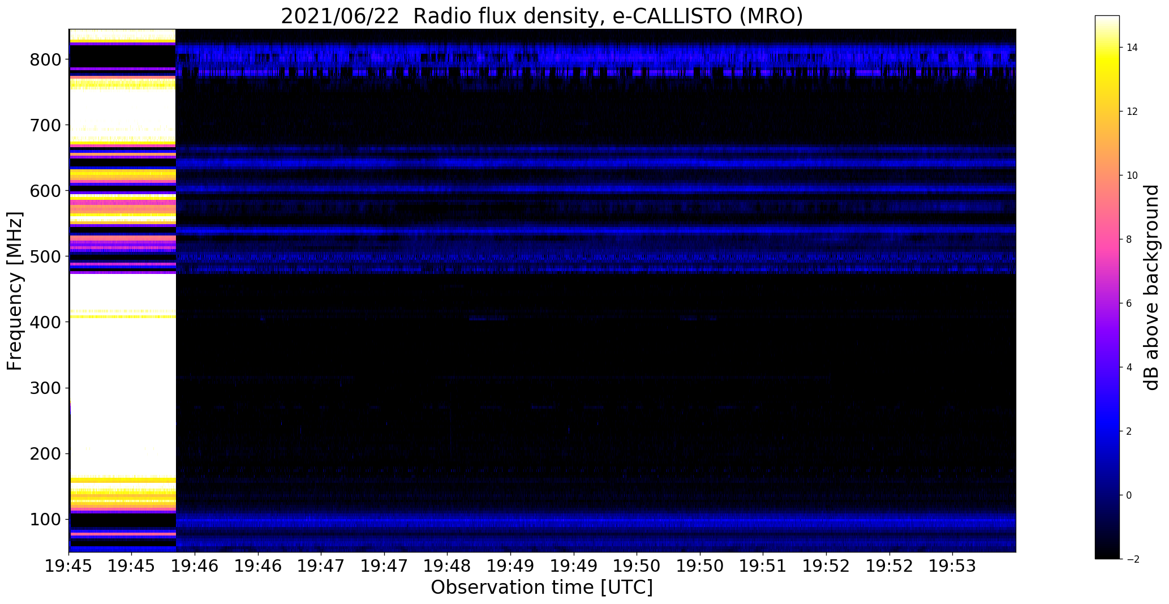This screenshot has width=1169, height=604.
Task: Click the 19:51 time tick label
Action: click(763, 566)
